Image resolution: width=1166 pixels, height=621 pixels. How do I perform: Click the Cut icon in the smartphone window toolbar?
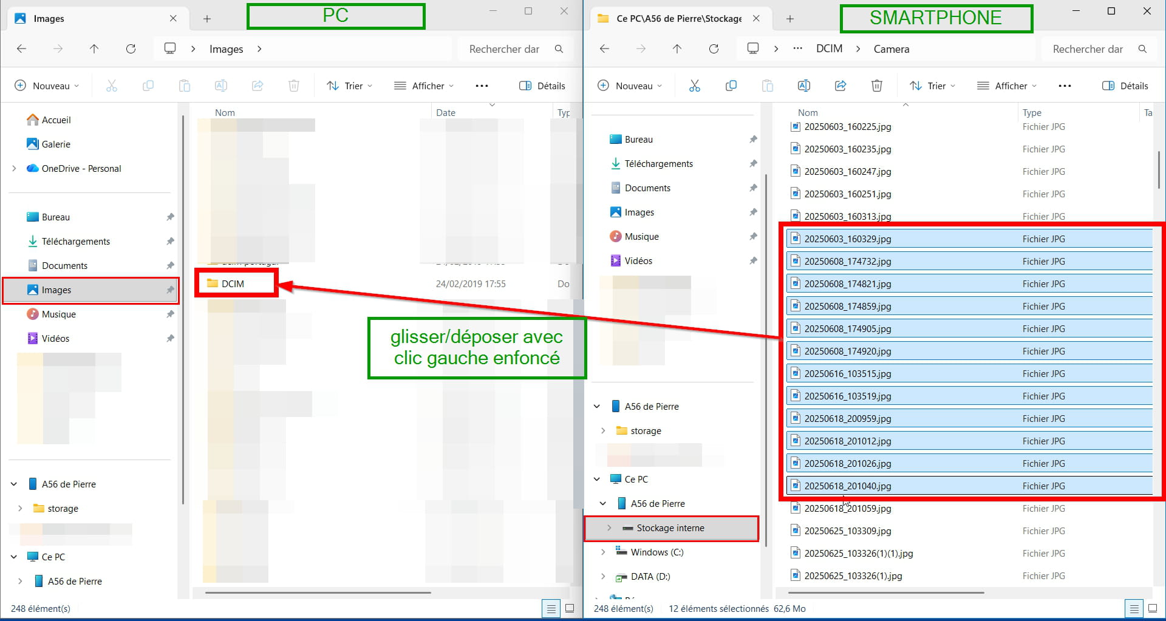(x=694, y=86)
